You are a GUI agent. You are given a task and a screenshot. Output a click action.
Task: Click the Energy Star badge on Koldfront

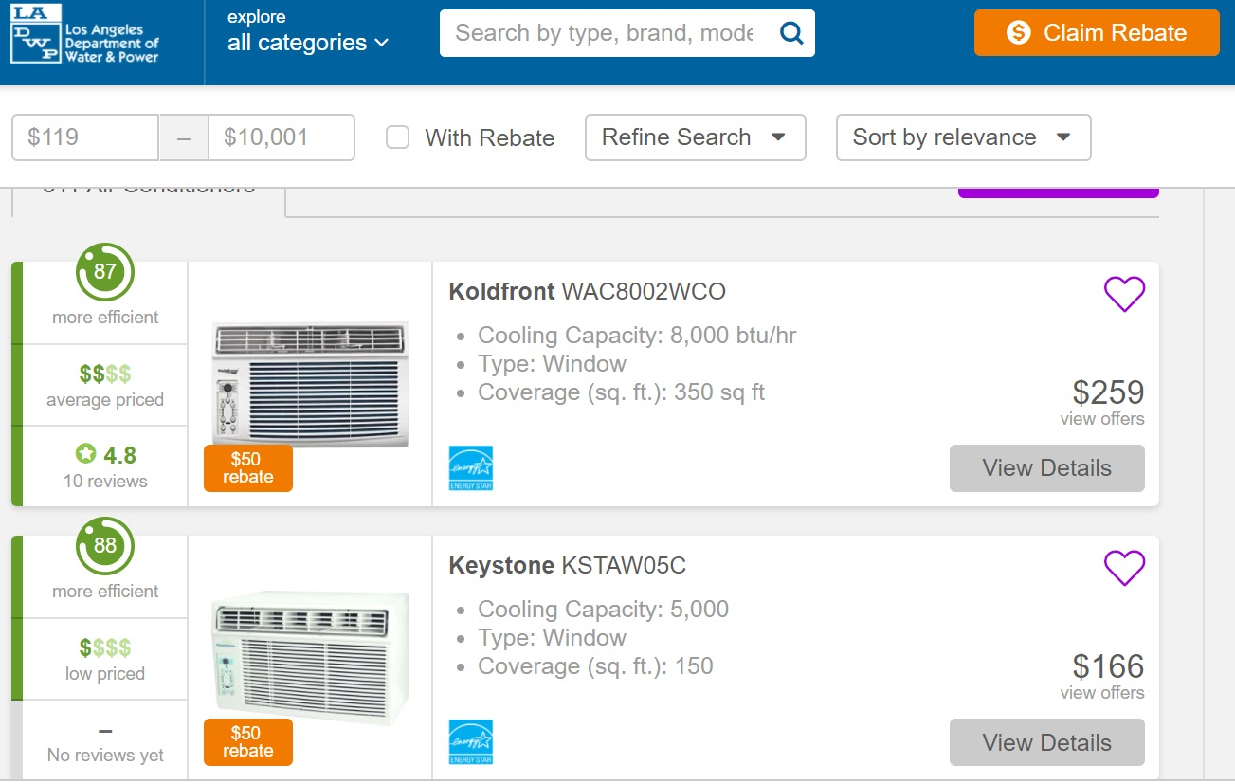point(471,468)
